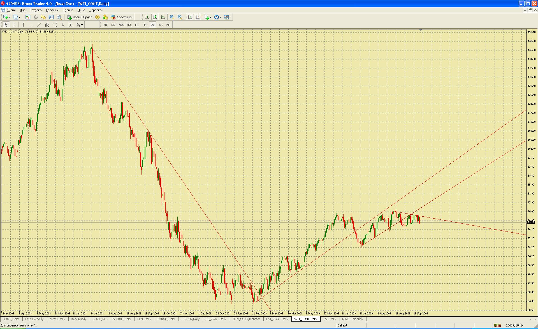Click the 69.15 current price label
This screenshot has width=538, height=329.
coord(531,222)
